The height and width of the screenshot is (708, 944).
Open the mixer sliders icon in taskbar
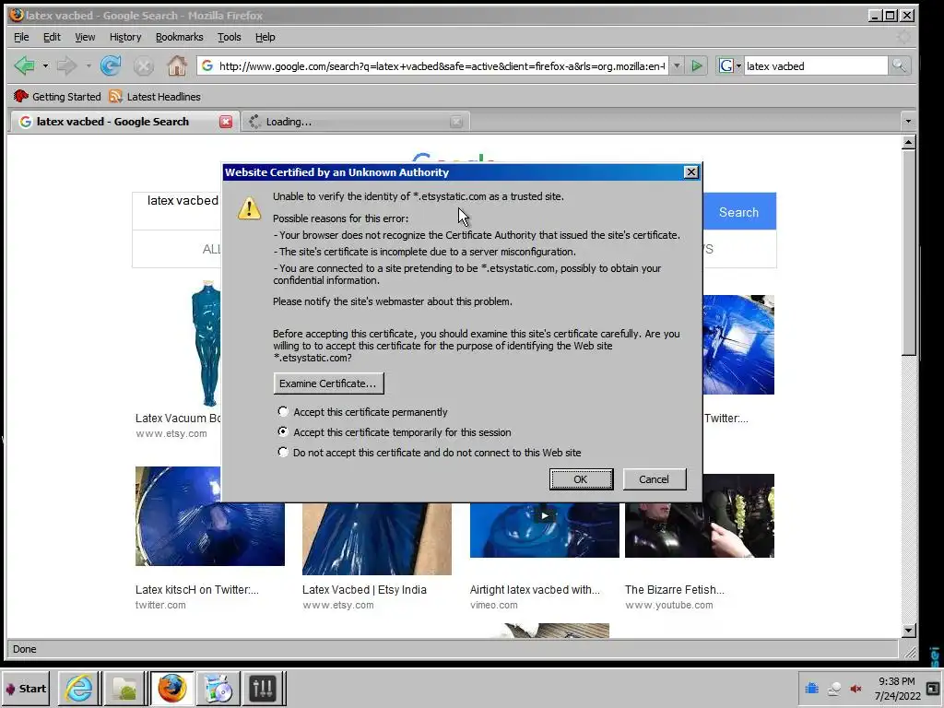pos(263,688)
